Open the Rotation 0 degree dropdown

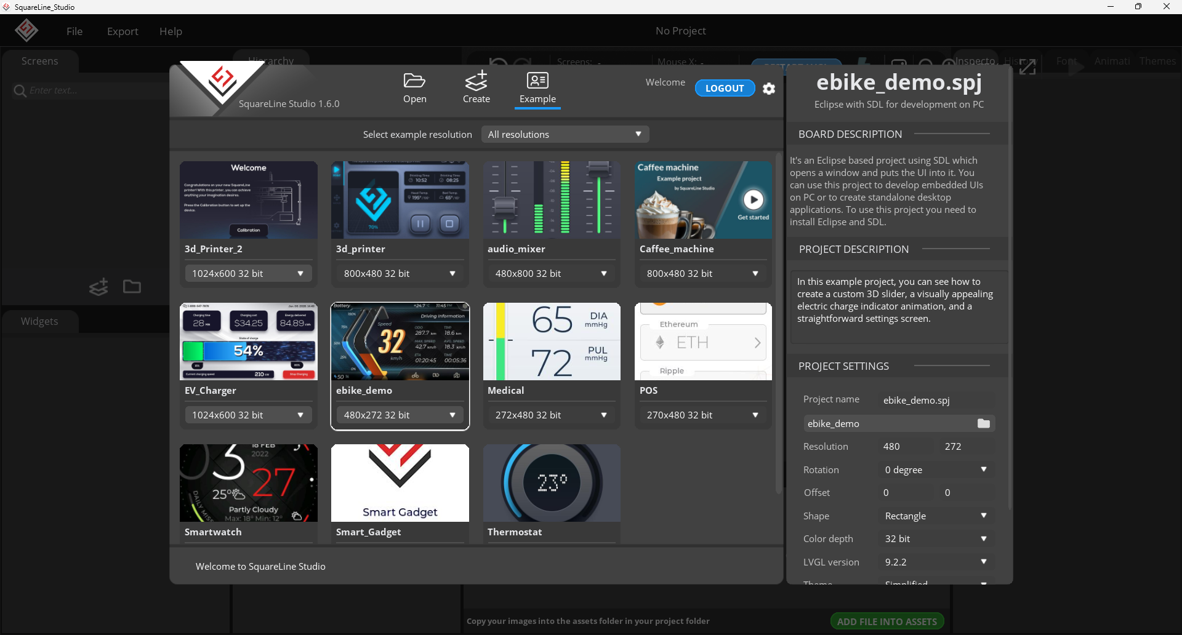(x=937, y=469)
